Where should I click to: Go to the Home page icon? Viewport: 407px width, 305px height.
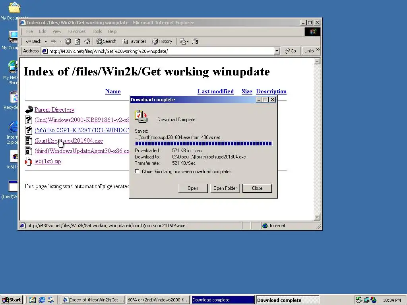(87, 41)
